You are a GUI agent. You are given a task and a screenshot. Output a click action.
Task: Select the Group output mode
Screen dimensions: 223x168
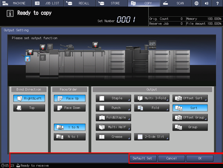(190, 127)
